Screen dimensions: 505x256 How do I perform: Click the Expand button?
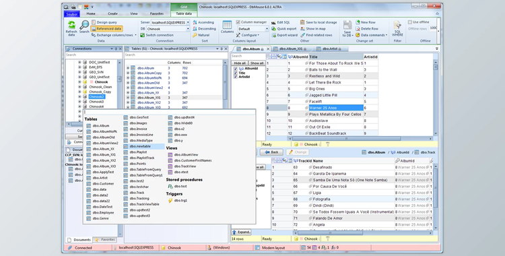pos(242,232)
